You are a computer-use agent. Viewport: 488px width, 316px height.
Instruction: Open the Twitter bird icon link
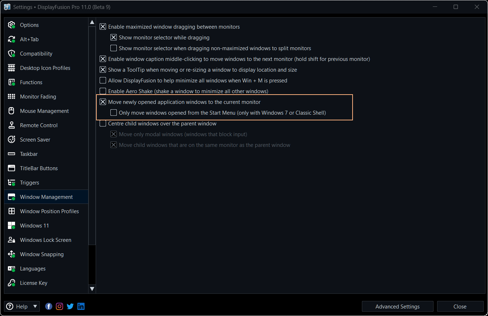70,306
